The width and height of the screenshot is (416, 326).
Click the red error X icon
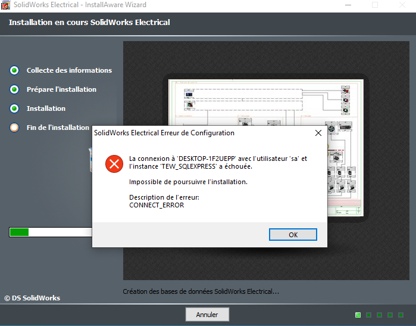click(114, 164)
